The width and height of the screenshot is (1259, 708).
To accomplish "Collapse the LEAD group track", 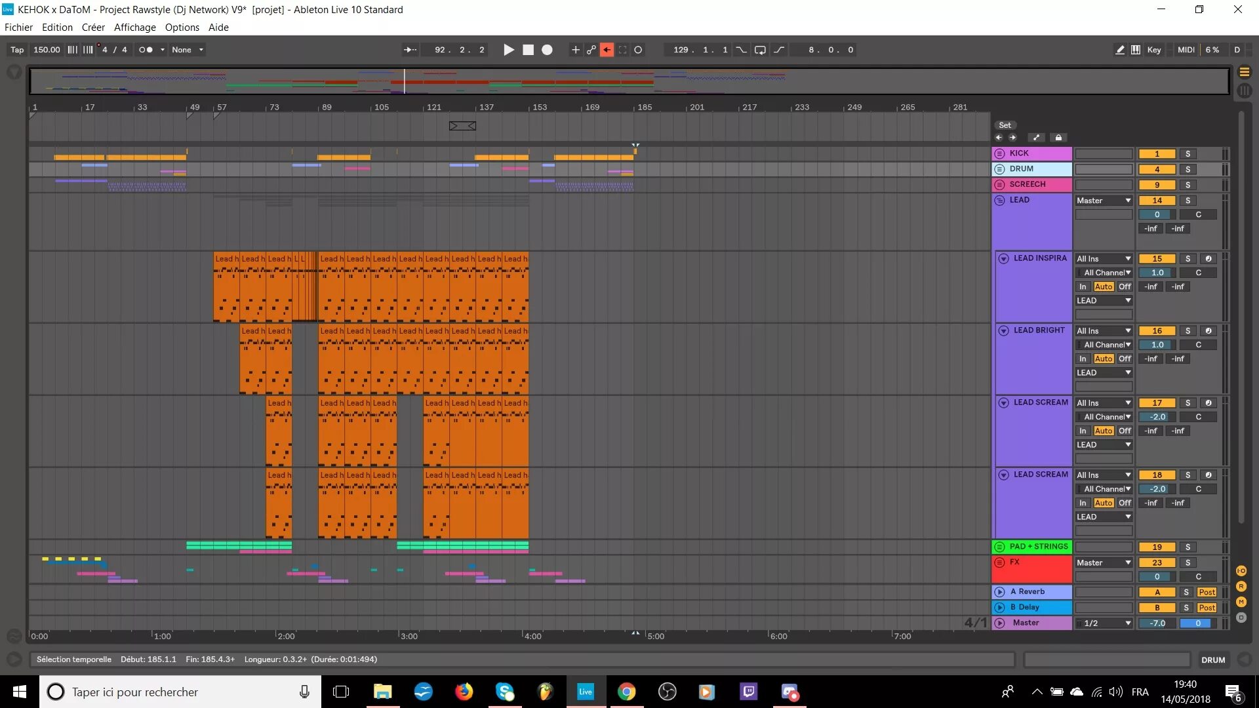I will [999, 201].
